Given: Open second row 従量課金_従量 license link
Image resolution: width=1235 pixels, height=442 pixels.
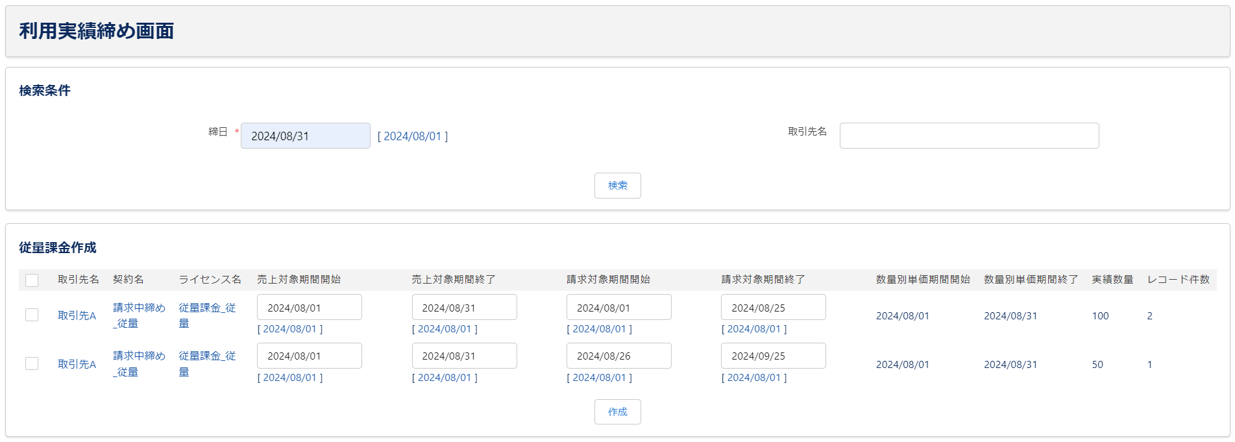Looking at the screenshot, I should 207,363.
